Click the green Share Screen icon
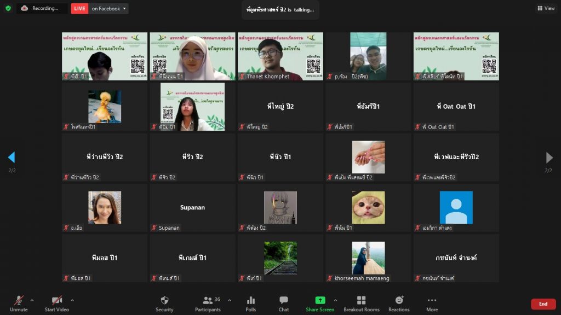This screenshot has width=561, height=315. click(x=320, y=301)
